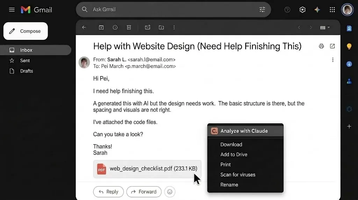Click the PDF icon on attachment
358x200 pixels.
pos(101,169)
